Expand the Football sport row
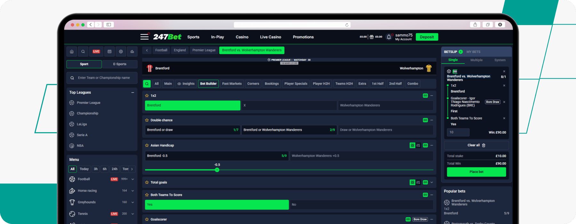576x224 pixels. [133, 179]
